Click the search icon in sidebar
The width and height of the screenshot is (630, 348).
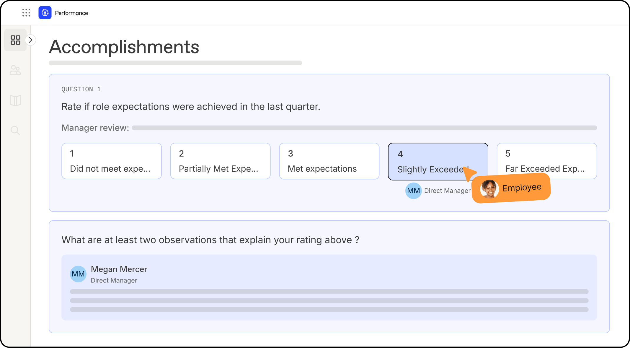coord(16,130)
